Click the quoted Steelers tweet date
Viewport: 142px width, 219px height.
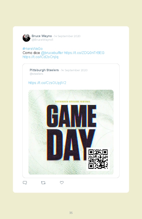pyautogui.click(x=74, y=70)
